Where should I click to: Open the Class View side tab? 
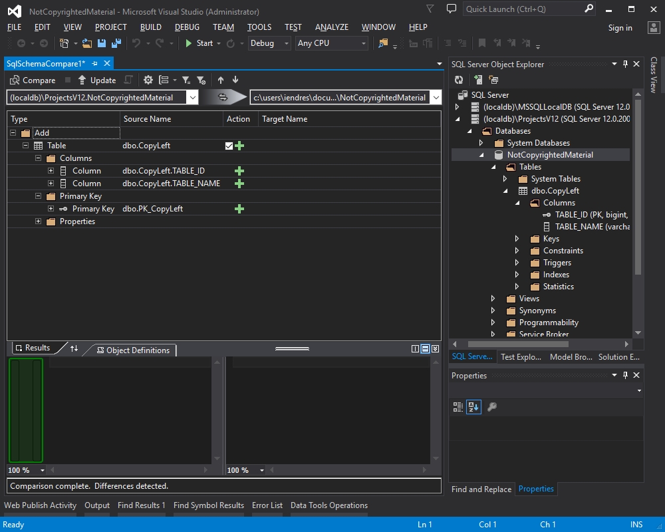[654, 74]
